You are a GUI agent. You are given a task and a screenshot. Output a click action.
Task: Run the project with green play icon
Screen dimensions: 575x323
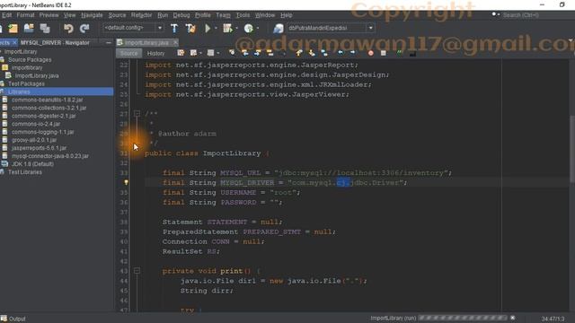(x=208, y=28)
